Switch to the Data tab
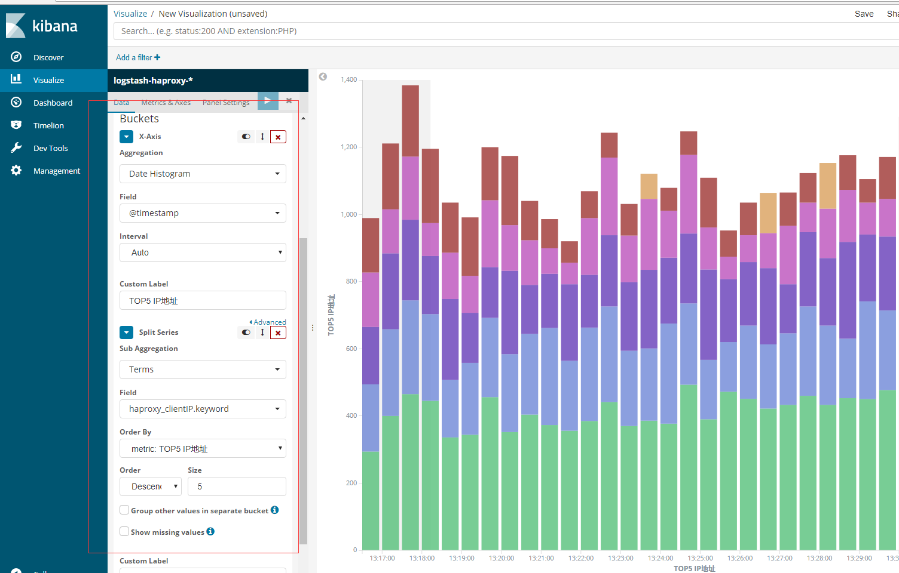This screenshot has height=573, width=899. pyautogui.click(x=121, y=103)
